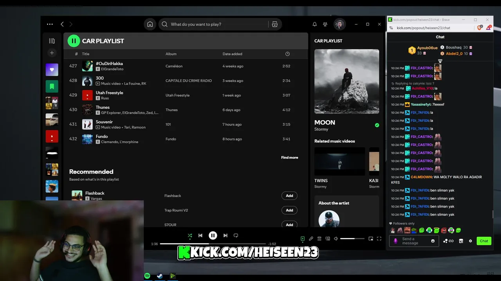
Task: Open Spotify Home
Action: pyautogui.click(x=150, y=24)
